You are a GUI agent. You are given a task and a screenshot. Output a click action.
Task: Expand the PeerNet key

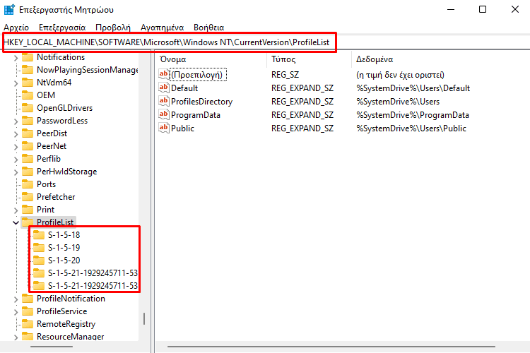[x=16, y=147]
